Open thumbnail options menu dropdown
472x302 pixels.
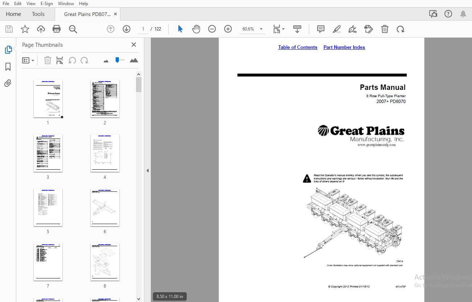click(28, 61)
